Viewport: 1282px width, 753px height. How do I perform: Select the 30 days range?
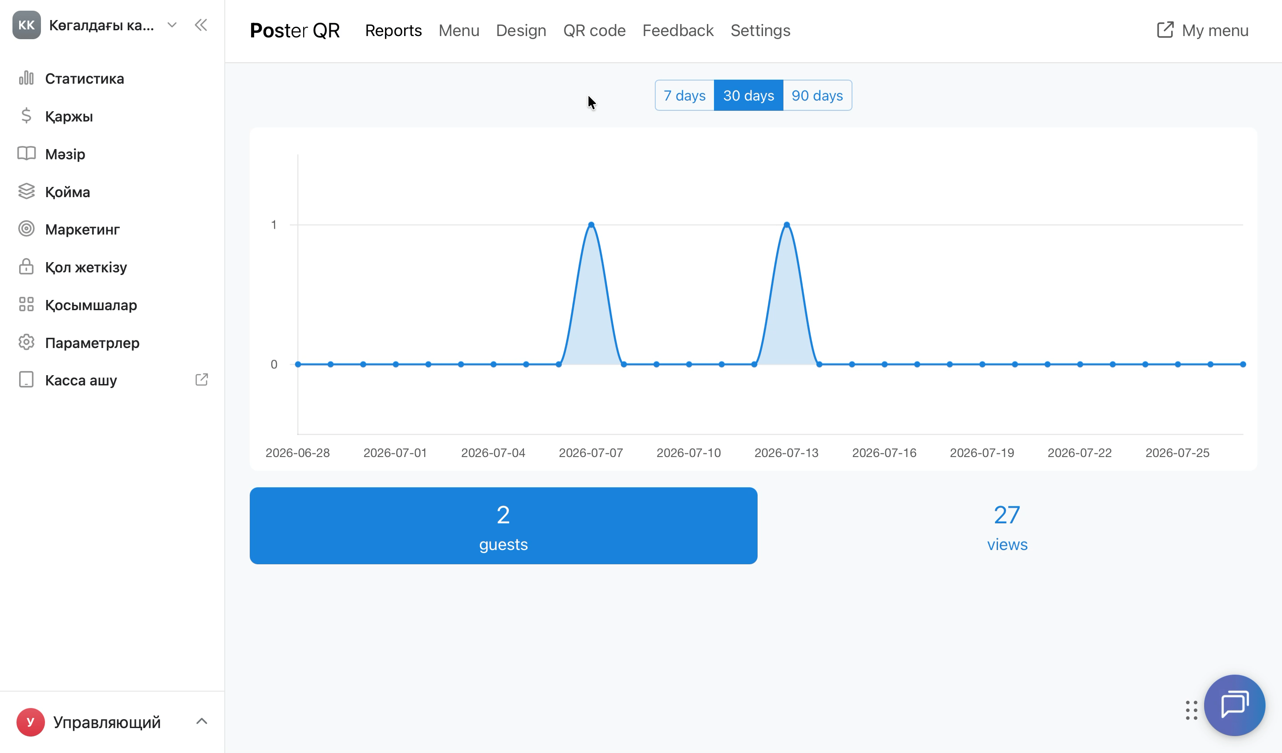(x=748, y=95)
